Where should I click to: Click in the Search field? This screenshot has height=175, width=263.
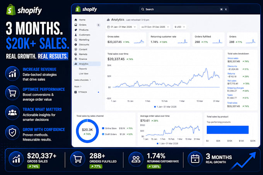pos(184,9)
